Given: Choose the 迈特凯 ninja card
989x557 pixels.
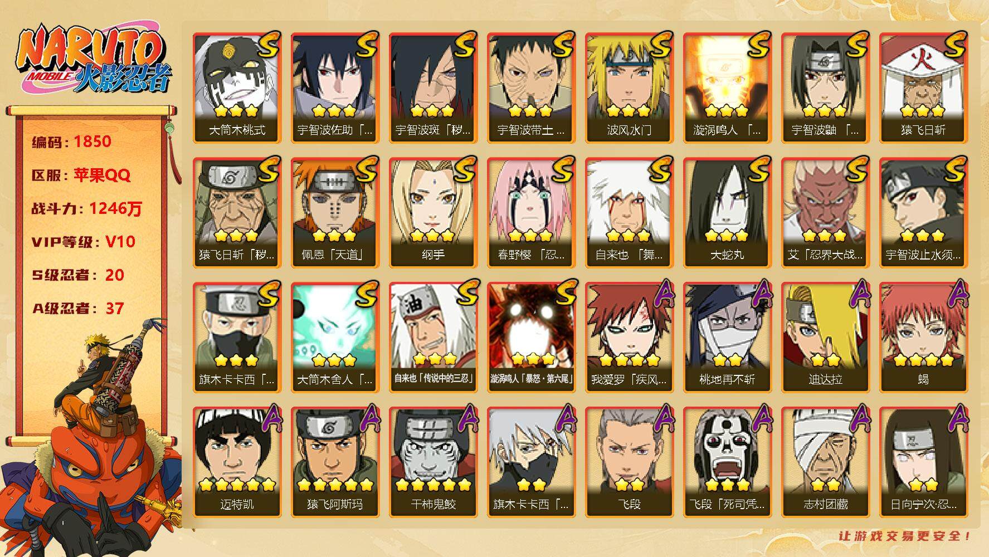Looking at the screenshot, I should point(237,462).
